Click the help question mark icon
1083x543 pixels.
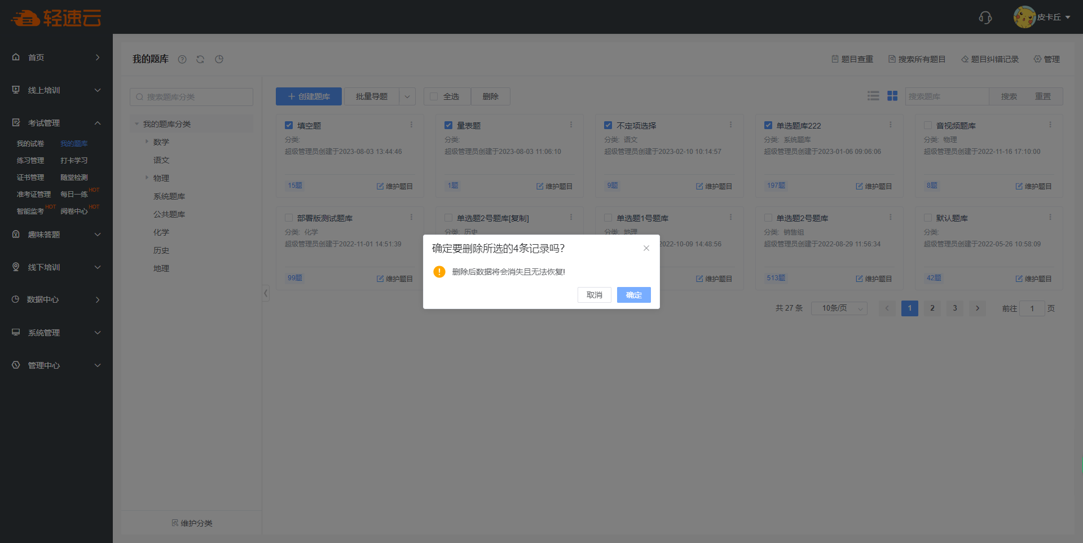(182, 59)
